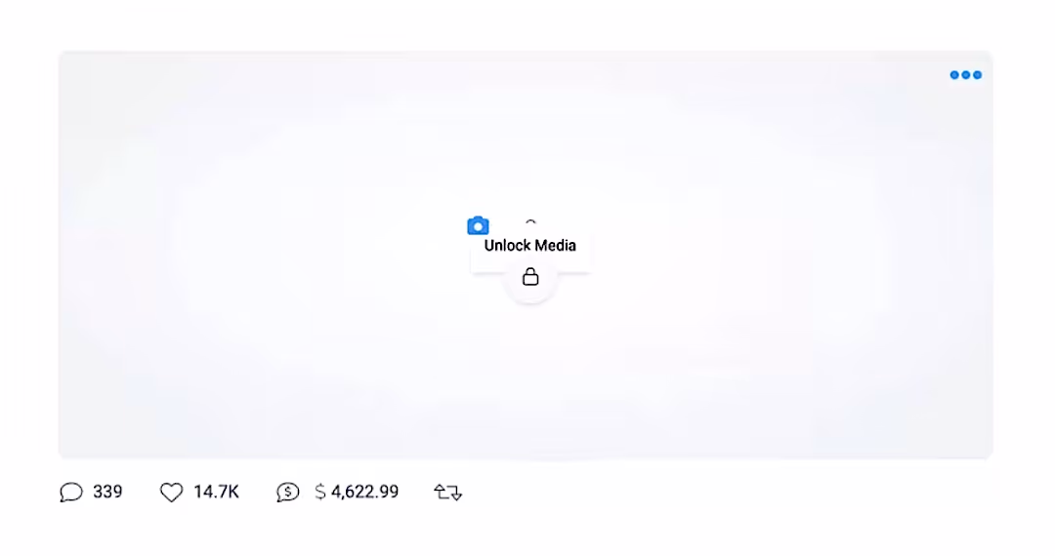Screen dimensions: 1055x556
Task: Click the dollar sign before 4,622.99
Action: 320,492
